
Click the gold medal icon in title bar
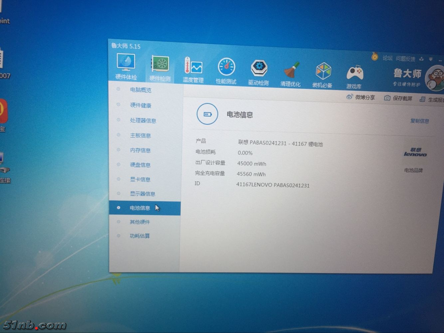tap(375, 57)
